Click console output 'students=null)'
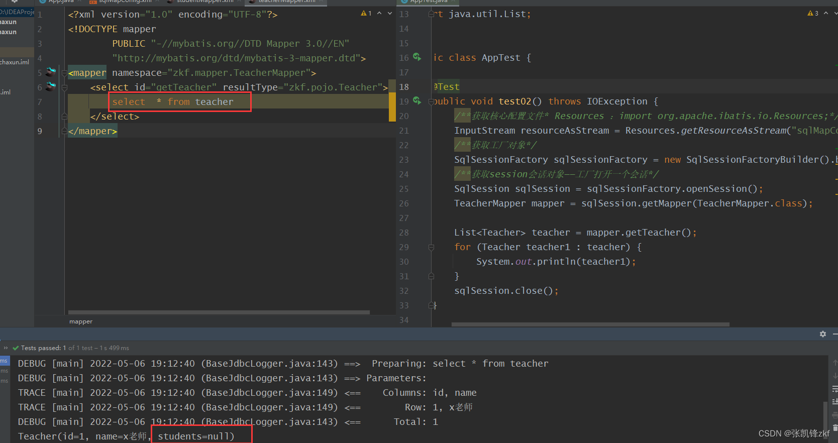838x443 pixels. tap(196, 436)
